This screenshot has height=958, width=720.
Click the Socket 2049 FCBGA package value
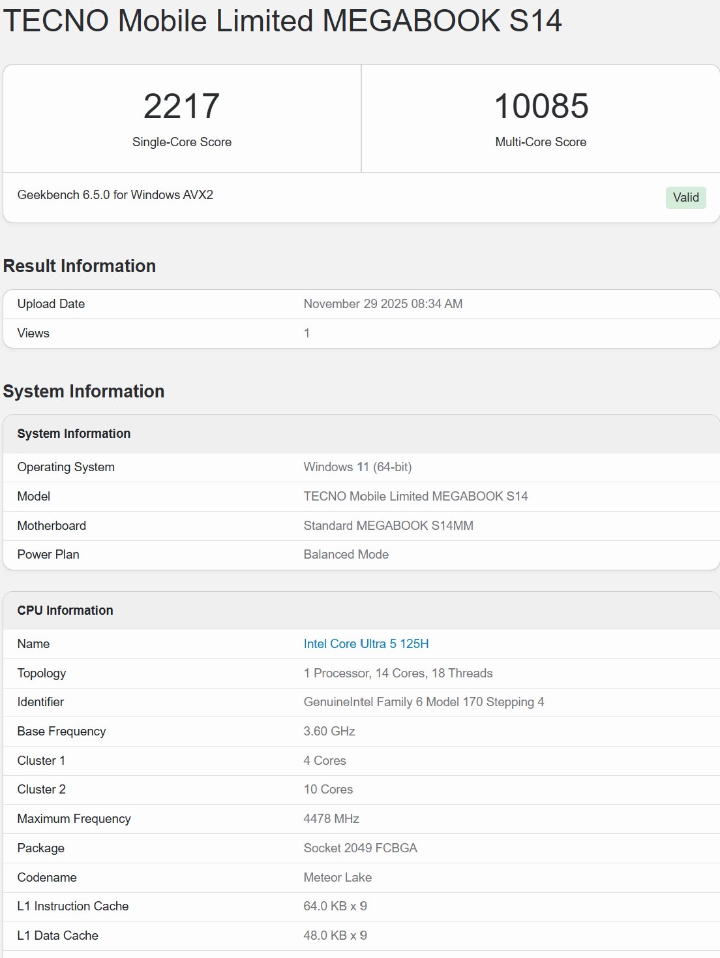point(360,848)
